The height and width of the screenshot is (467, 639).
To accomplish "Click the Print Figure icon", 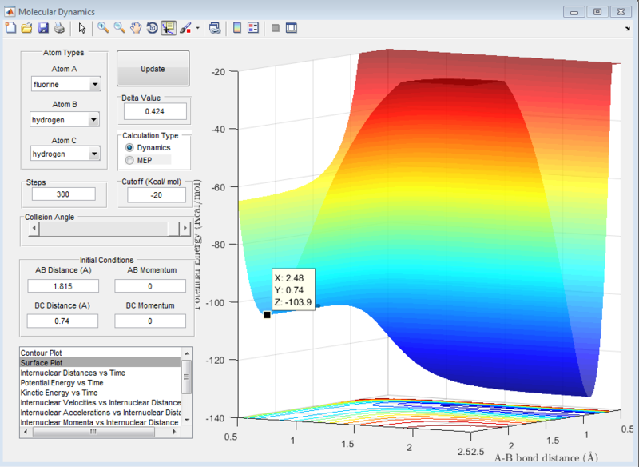I will (59, 28).
